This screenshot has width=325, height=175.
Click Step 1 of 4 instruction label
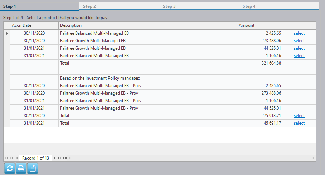(55, 17)
